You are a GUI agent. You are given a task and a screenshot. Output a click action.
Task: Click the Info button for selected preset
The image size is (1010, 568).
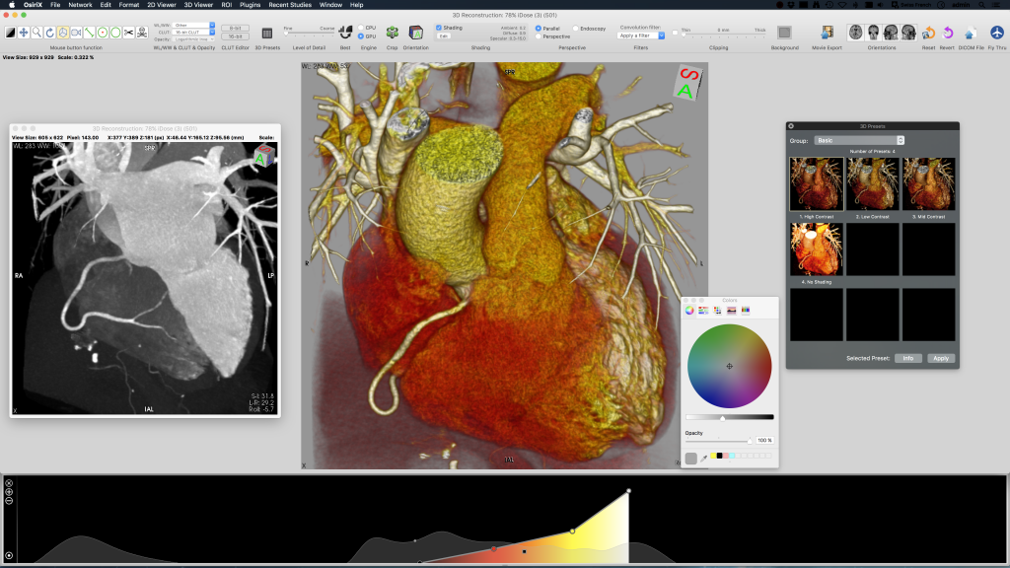[907, 358]
